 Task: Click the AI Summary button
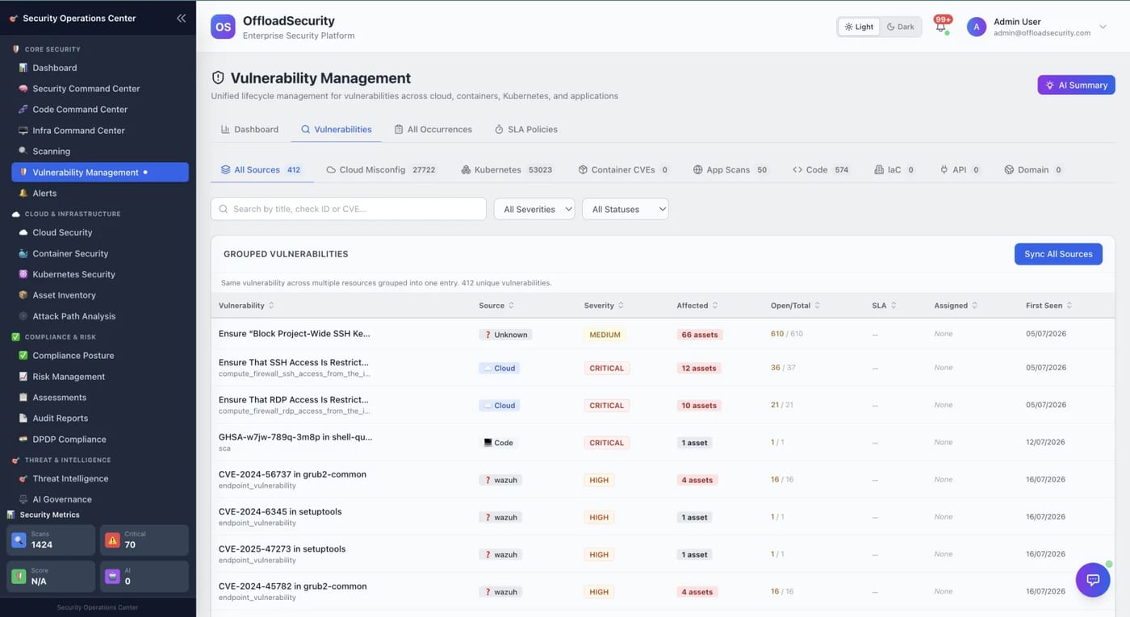point(1077,85)
